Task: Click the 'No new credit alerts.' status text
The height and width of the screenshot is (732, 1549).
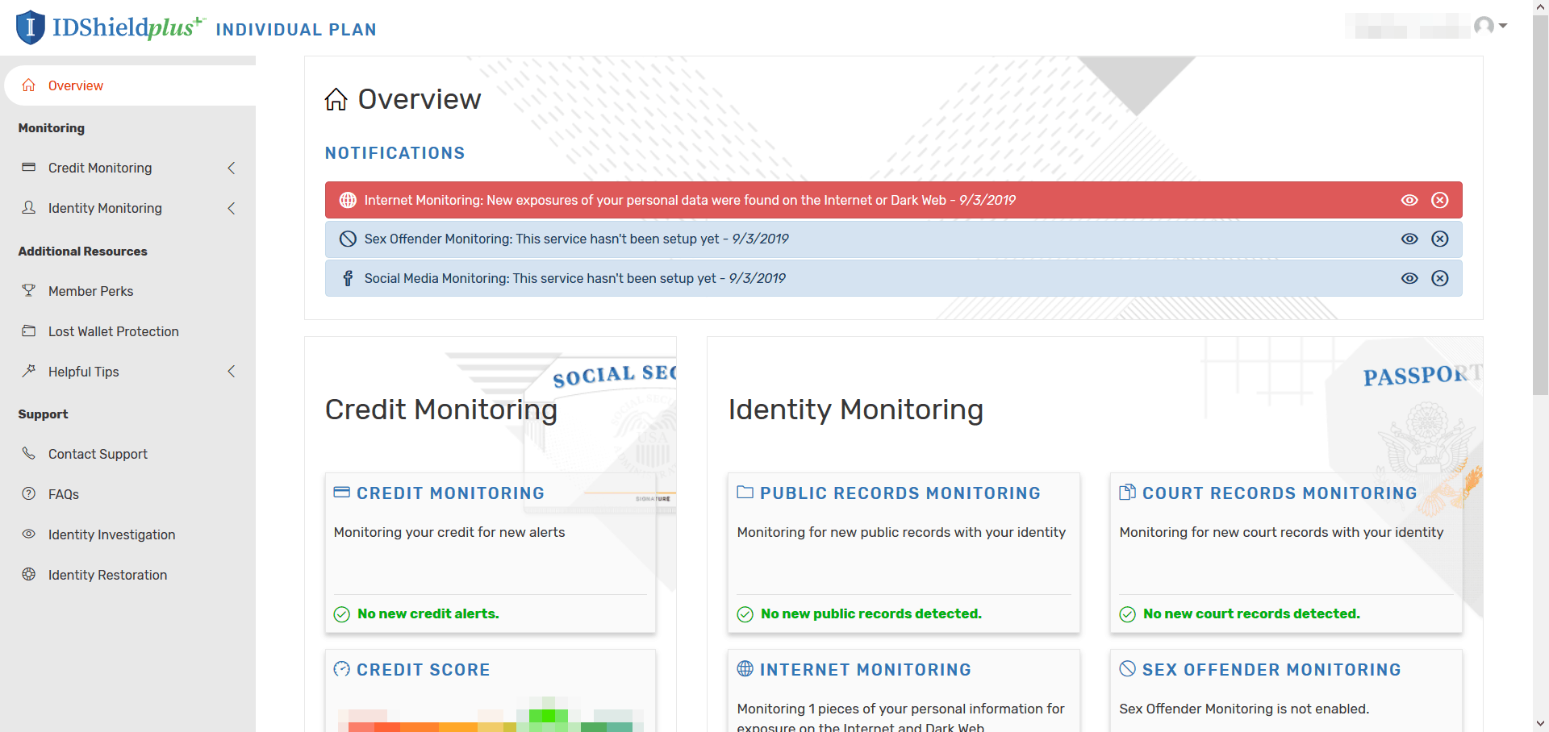Action: 428,614
